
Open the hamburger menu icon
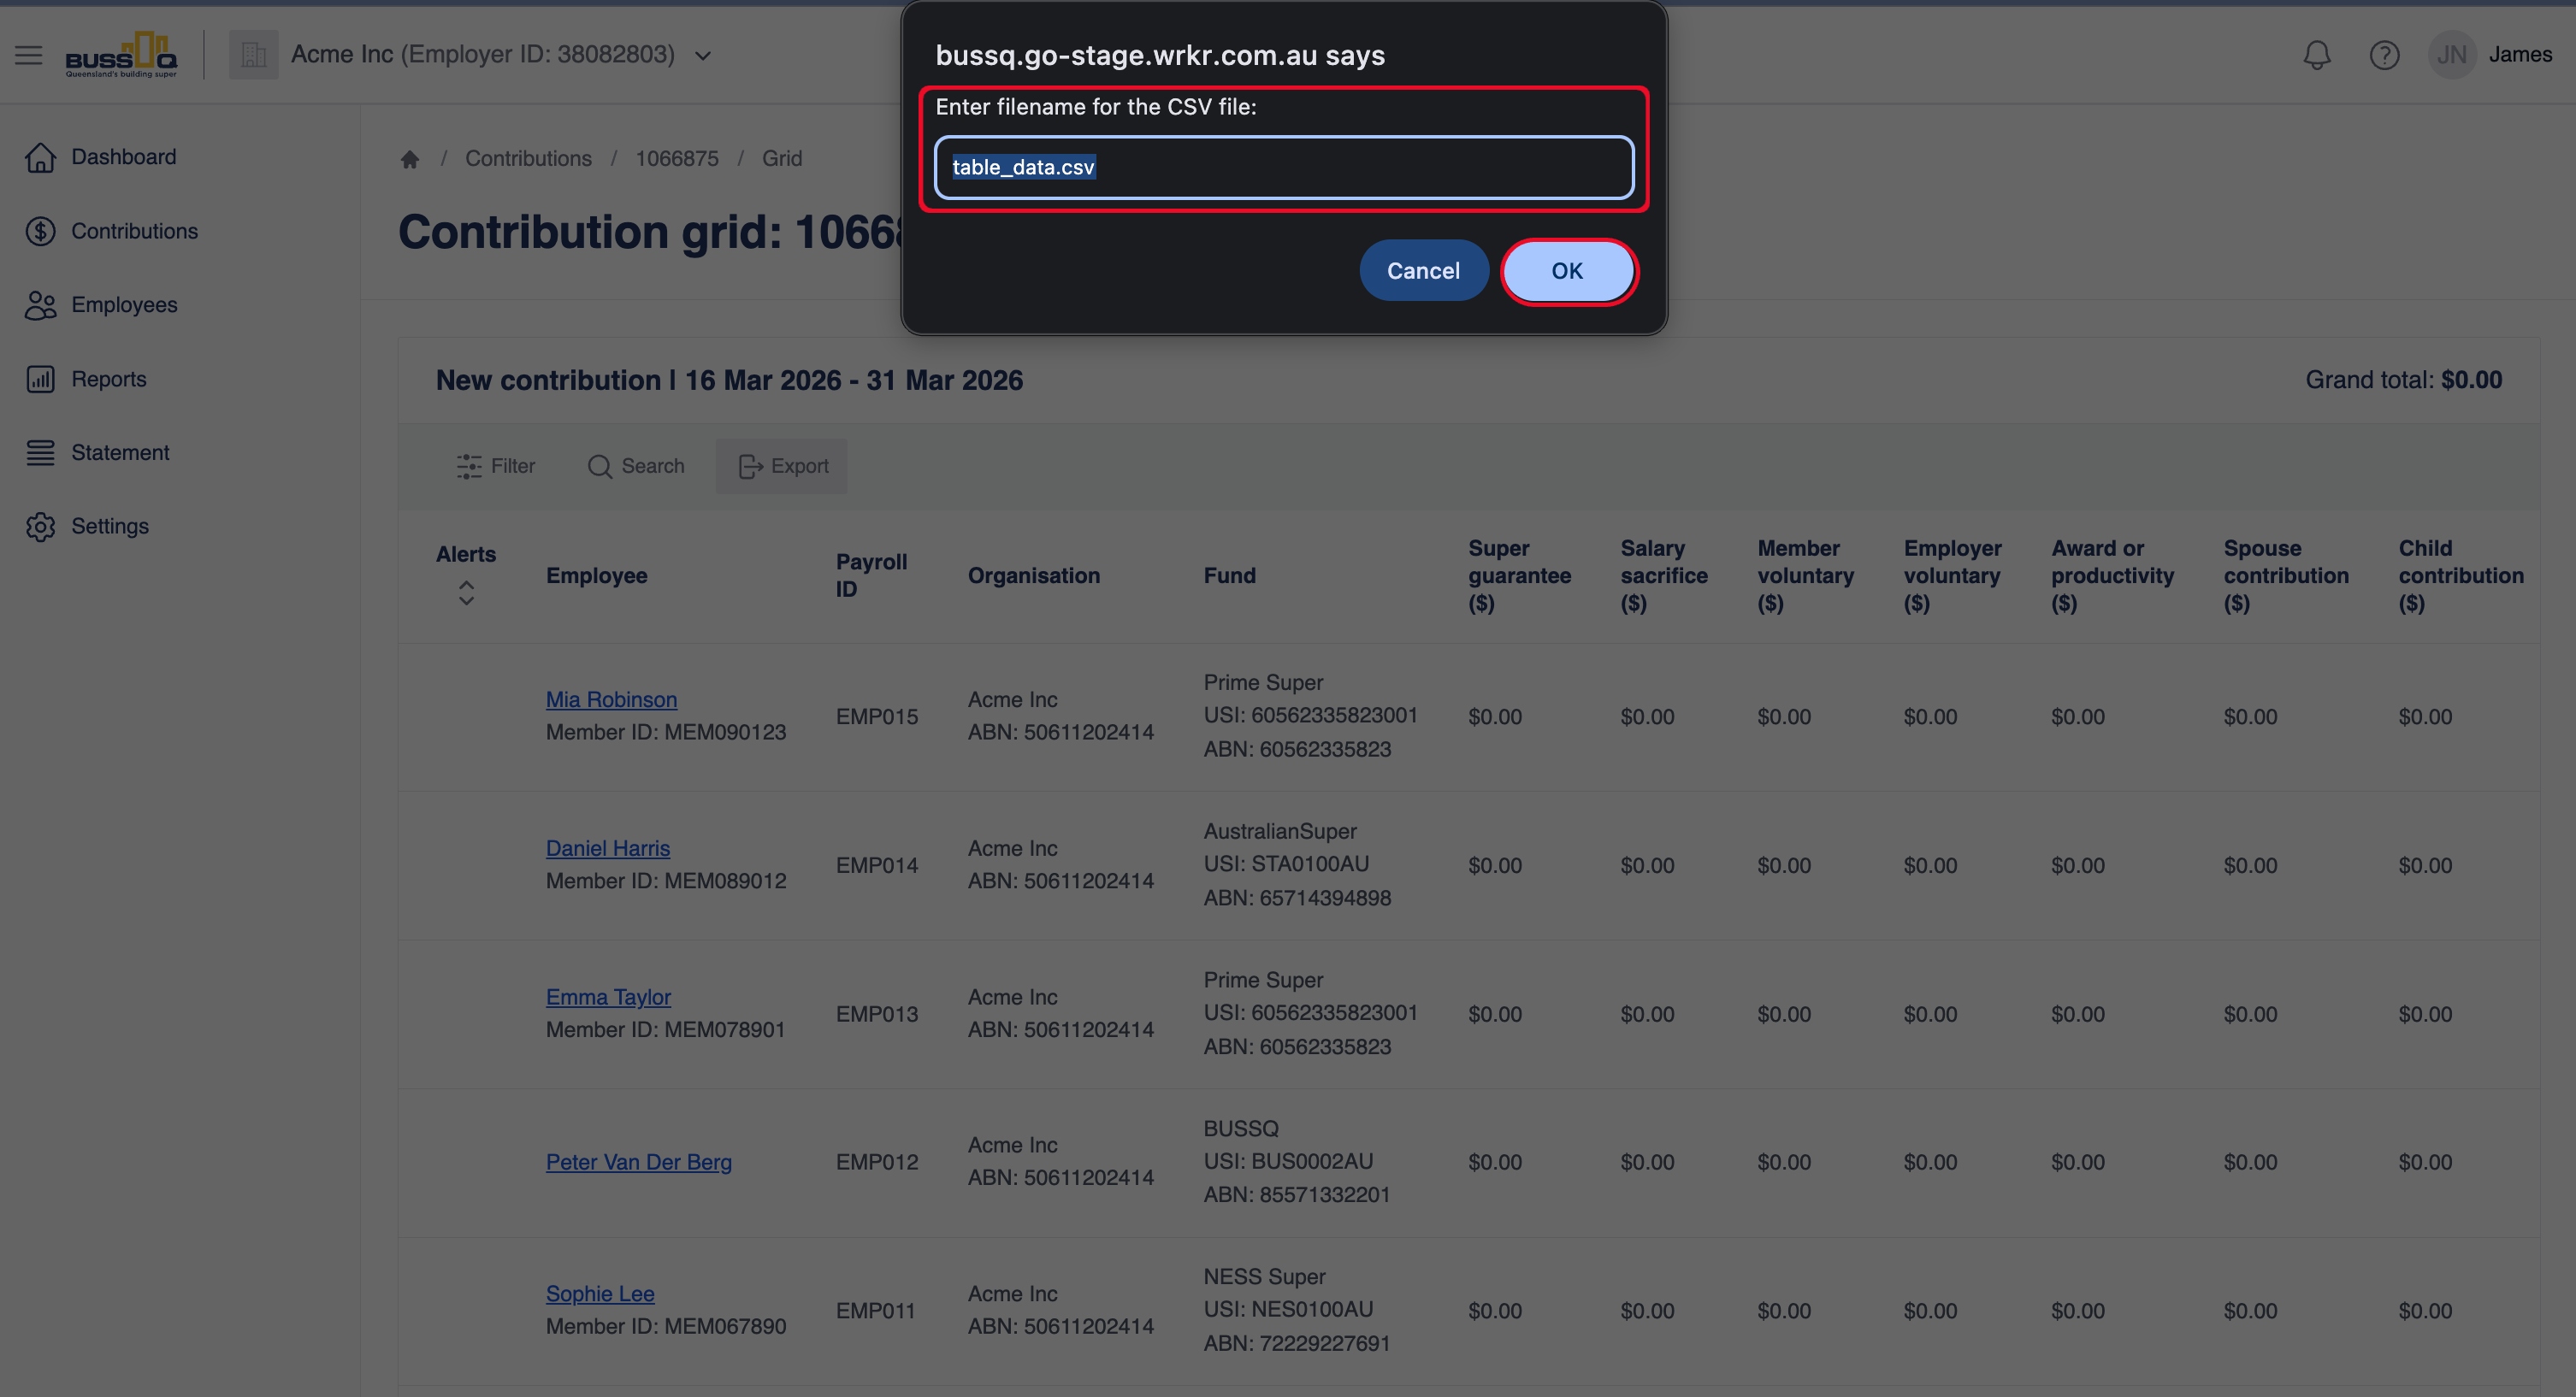[28, 55]
